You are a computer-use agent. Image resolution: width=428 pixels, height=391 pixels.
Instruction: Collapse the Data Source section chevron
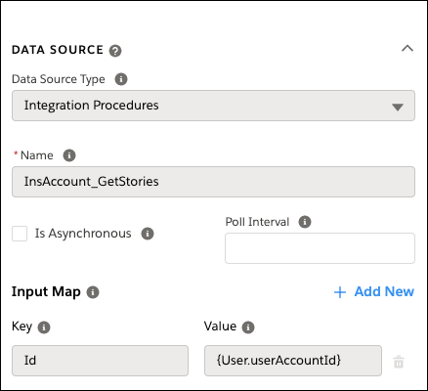tap(407, 49)
